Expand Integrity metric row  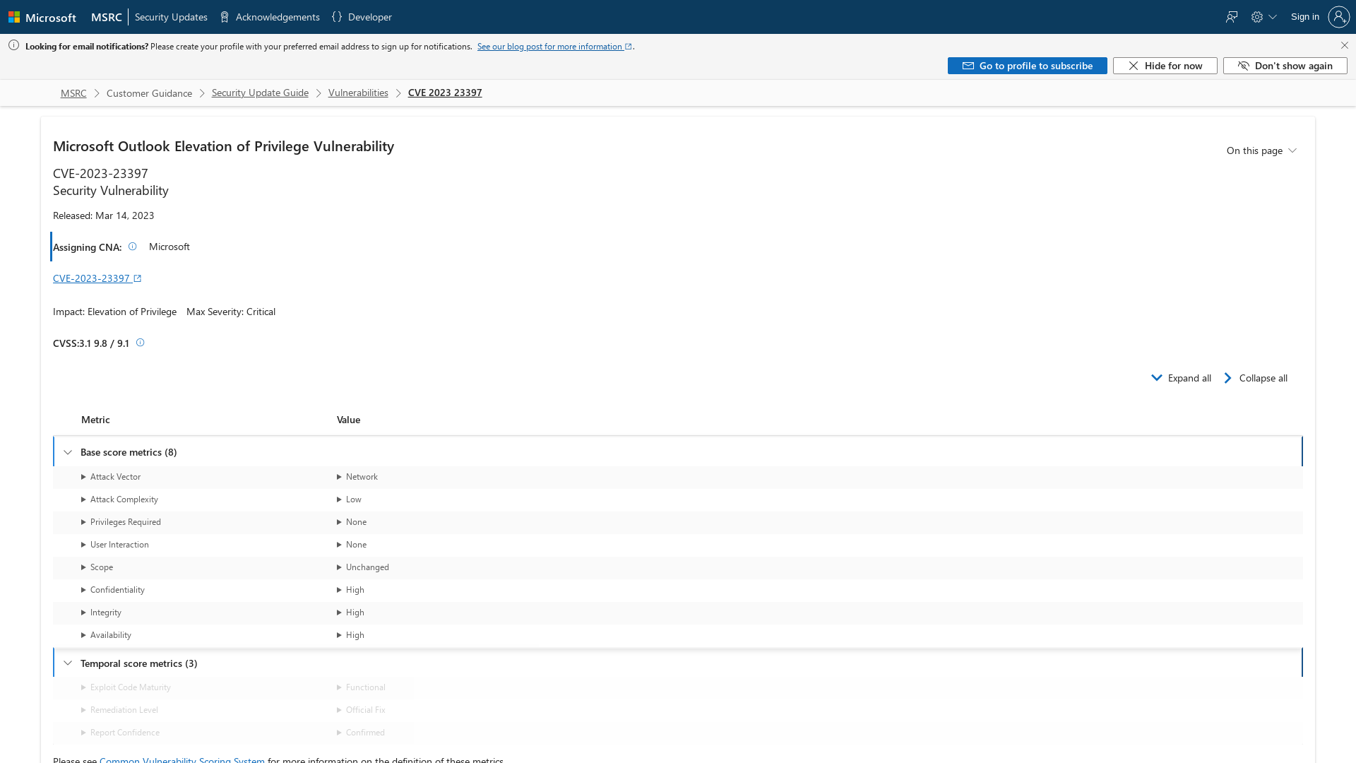[101, 613]
